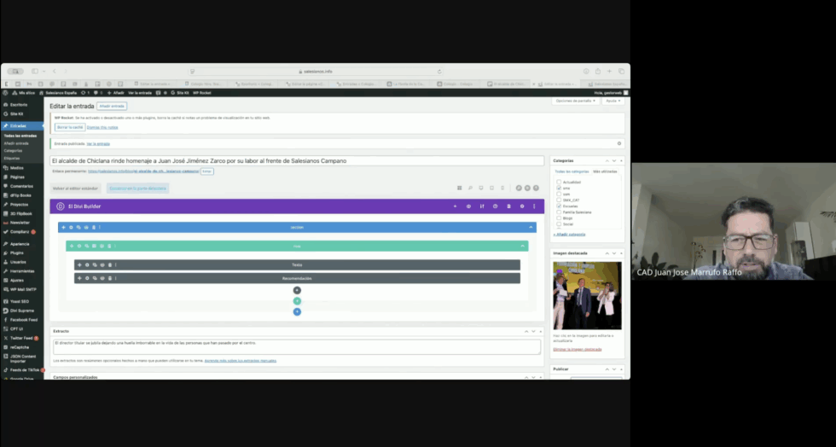The height and width of the screenshot is (447, 836).
Task: Check the Familia Salesiana category checkbox
Action: tap(559, 212)
